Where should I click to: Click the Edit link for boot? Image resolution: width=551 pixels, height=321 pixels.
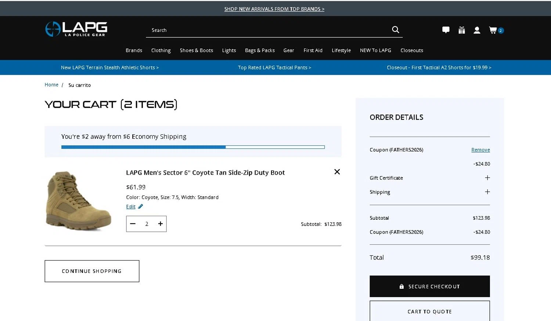tap(131, 207)
